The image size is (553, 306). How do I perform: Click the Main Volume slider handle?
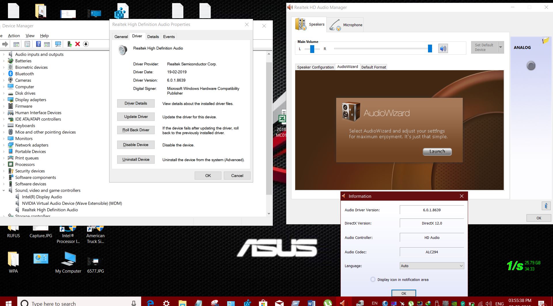pos(430,48)
